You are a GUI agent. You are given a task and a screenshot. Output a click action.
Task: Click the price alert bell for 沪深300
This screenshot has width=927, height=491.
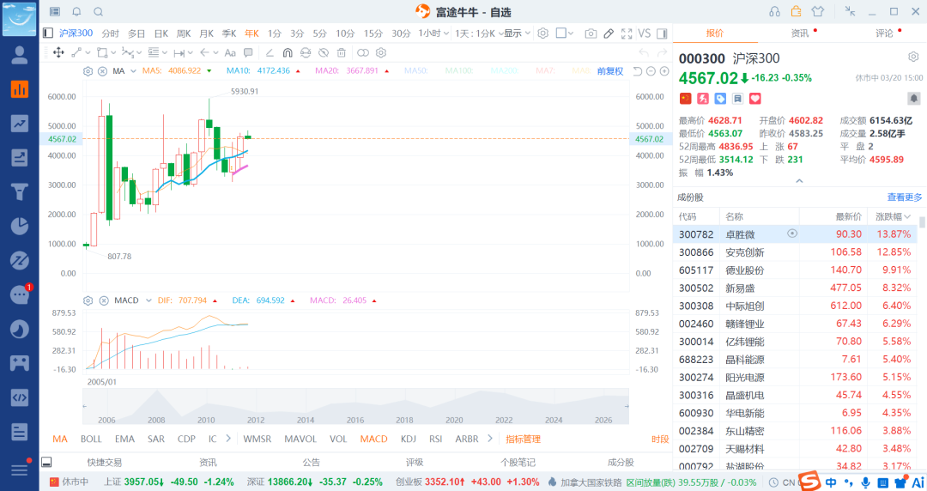913,98
